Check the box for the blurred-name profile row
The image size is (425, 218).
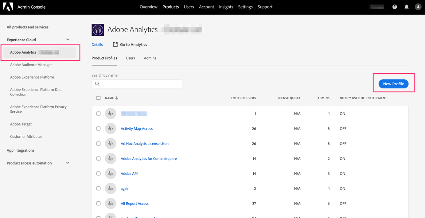pyautogui.click(x=99, y=114)
